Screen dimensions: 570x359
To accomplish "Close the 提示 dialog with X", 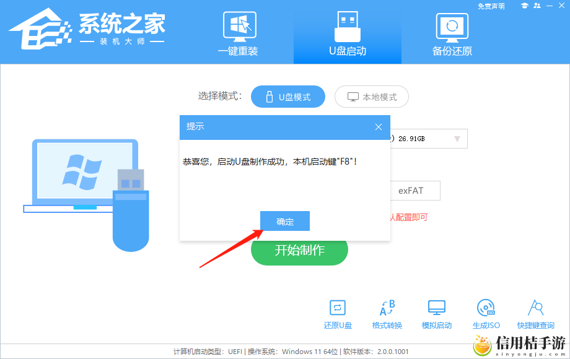I will click(379, 127).
